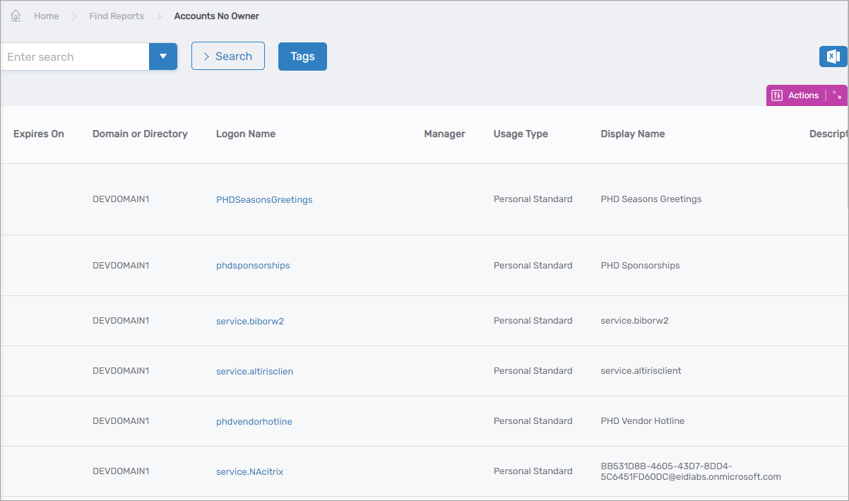Screen dimensions: 849x501
Task: Sort by the Display Name column header
Action: point(632,134)
